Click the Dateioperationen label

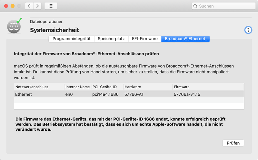[x=47, y=22]
